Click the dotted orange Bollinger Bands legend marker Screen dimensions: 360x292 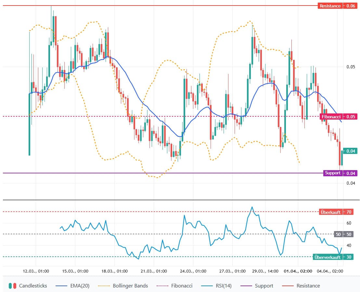coord(104,286)
